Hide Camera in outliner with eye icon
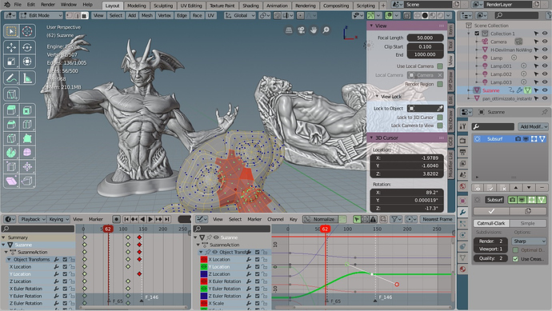The width and height of the screenshot is (552, 311). (x=545, y=42)
